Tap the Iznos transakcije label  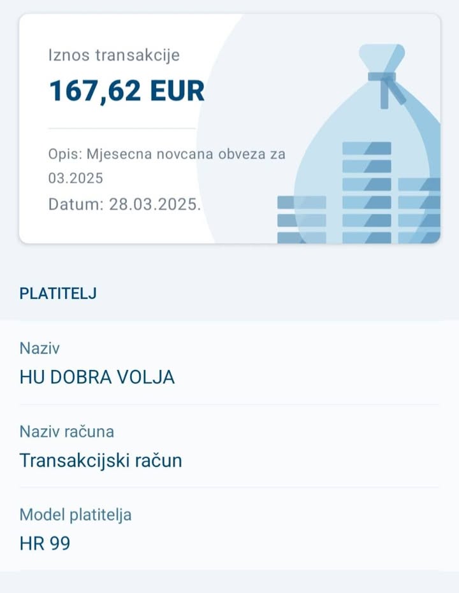tap(114, 55)
